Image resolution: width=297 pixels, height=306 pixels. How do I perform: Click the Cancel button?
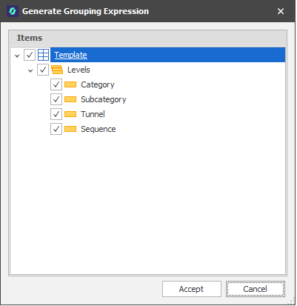coord(256,289)
